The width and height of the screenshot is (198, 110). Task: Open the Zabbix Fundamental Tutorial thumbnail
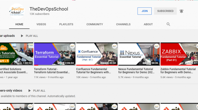179,54
